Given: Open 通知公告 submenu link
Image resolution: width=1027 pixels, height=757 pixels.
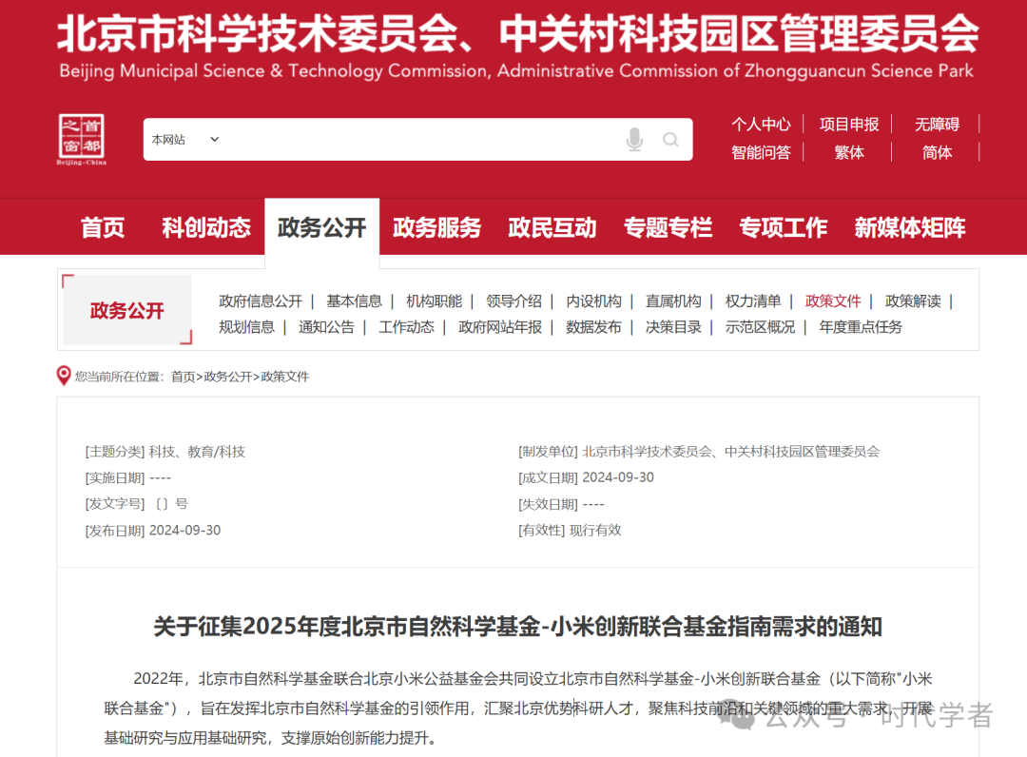Looking at the screenshot, I should (326, 327).
